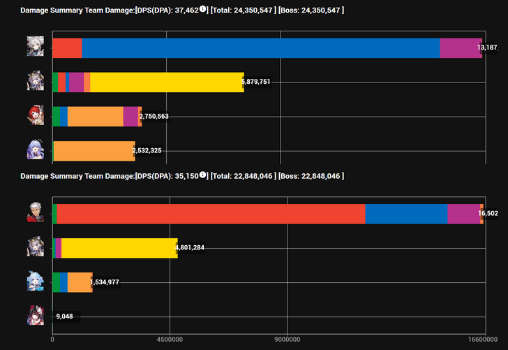The image size is (508, 350).
Task: Click the first character avatar in bottom chart
Action: coord(35,212)
